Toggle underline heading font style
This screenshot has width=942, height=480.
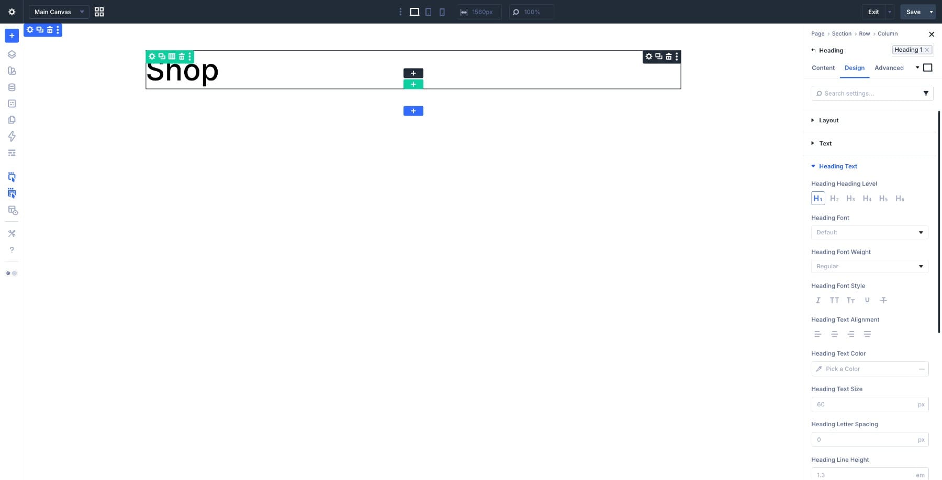pos(867,300)
